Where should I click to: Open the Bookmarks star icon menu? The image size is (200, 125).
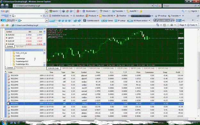(x=84, y=11)
